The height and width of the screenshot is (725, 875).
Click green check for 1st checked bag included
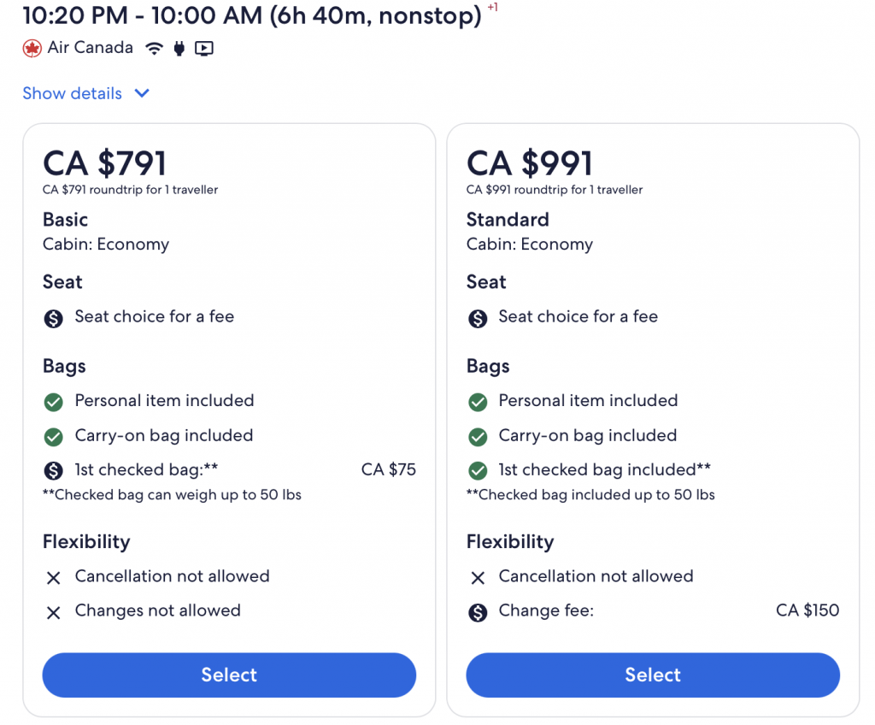pyautogui.click(x=478, y=470)
